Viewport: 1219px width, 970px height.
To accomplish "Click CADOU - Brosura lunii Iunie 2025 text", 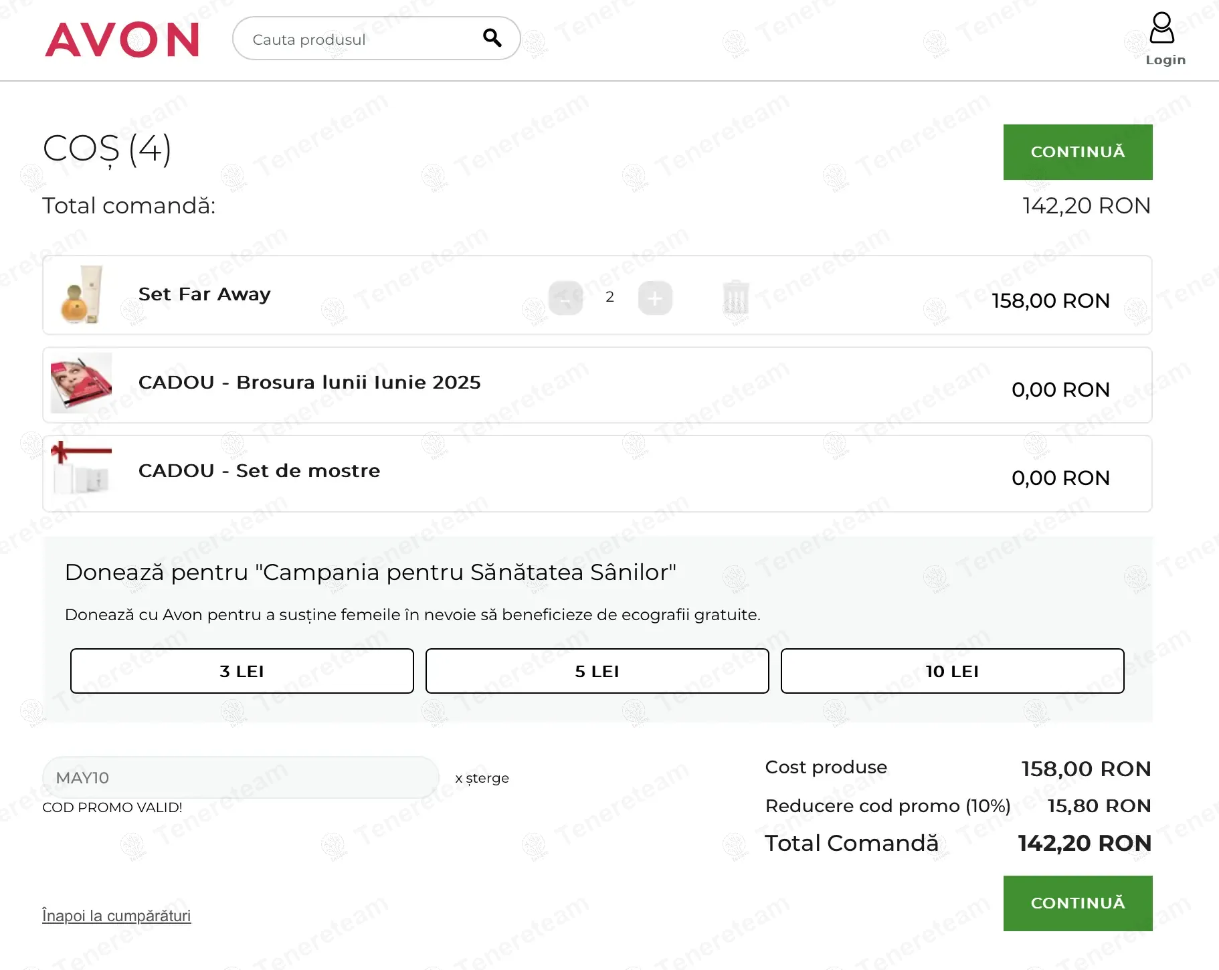I will [x=310, y=383].
